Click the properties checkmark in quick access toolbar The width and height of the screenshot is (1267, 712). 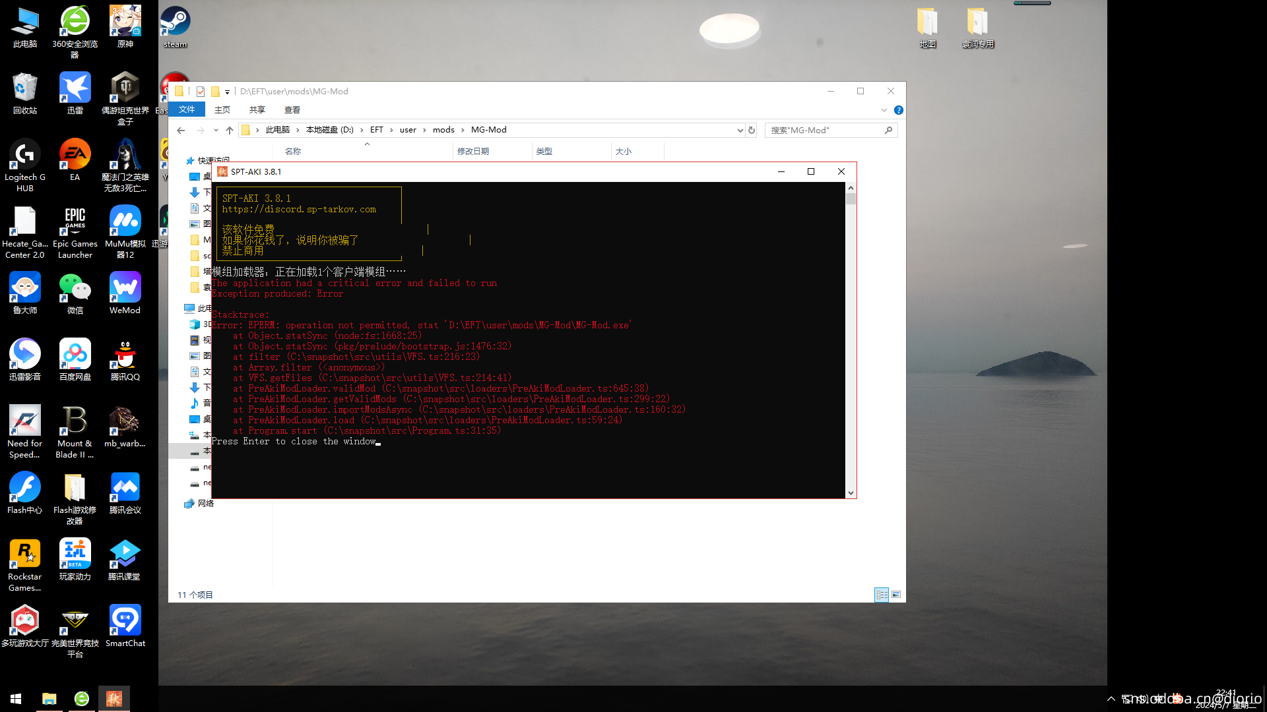[x=201, y=92]
